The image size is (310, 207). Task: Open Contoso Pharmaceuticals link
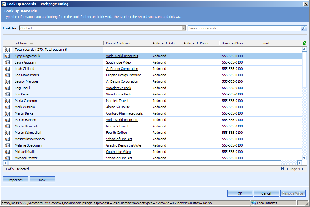point(124,113)
